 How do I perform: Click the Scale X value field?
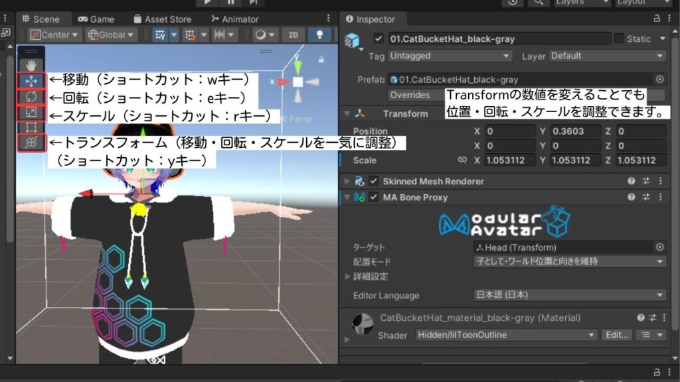(510, 160)
